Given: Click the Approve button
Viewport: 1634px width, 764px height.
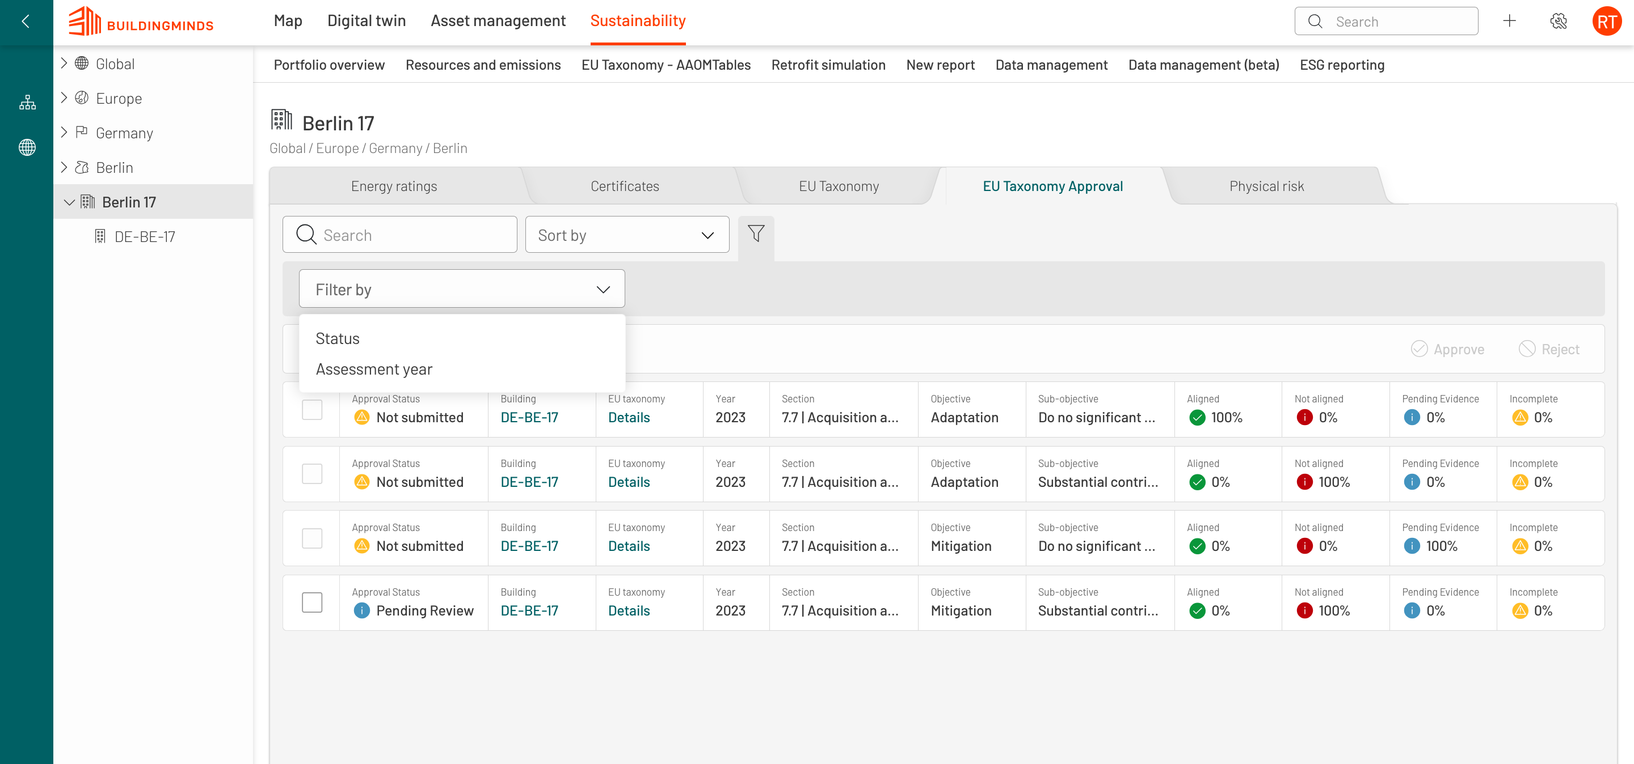Looking at the screenshot, I should click(1447, 349).
